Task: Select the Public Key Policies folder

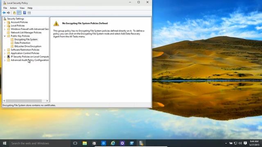Action: [x=20, y=36]
